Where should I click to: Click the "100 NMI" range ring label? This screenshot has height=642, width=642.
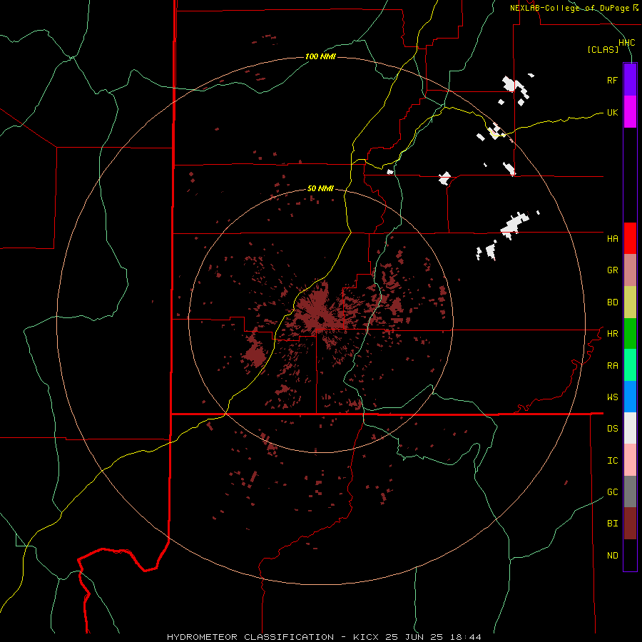point(320,56)
